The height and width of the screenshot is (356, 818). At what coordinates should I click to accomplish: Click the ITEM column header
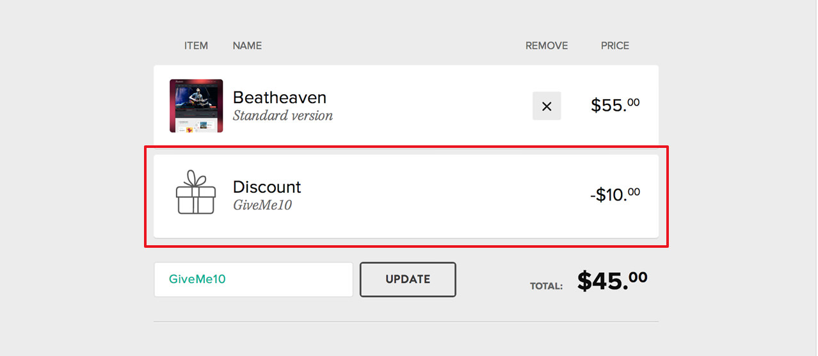(196, 45)
